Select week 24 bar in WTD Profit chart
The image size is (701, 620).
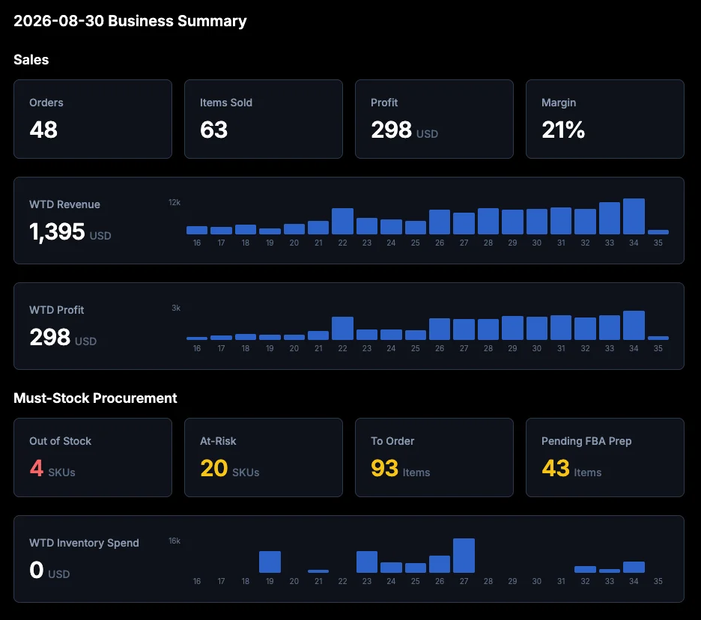tap(391, 335)
